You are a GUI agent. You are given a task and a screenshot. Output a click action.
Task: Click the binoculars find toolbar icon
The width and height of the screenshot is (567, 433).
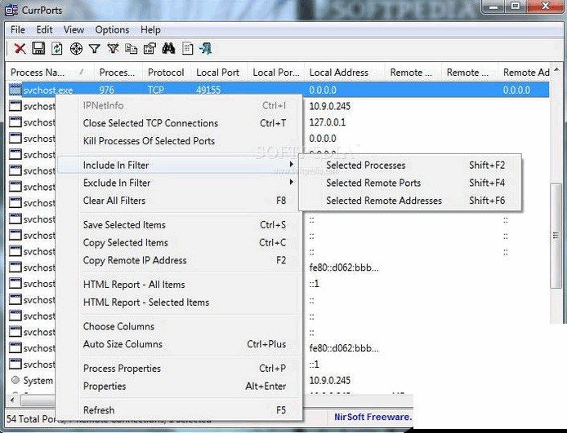pos(168,48)
